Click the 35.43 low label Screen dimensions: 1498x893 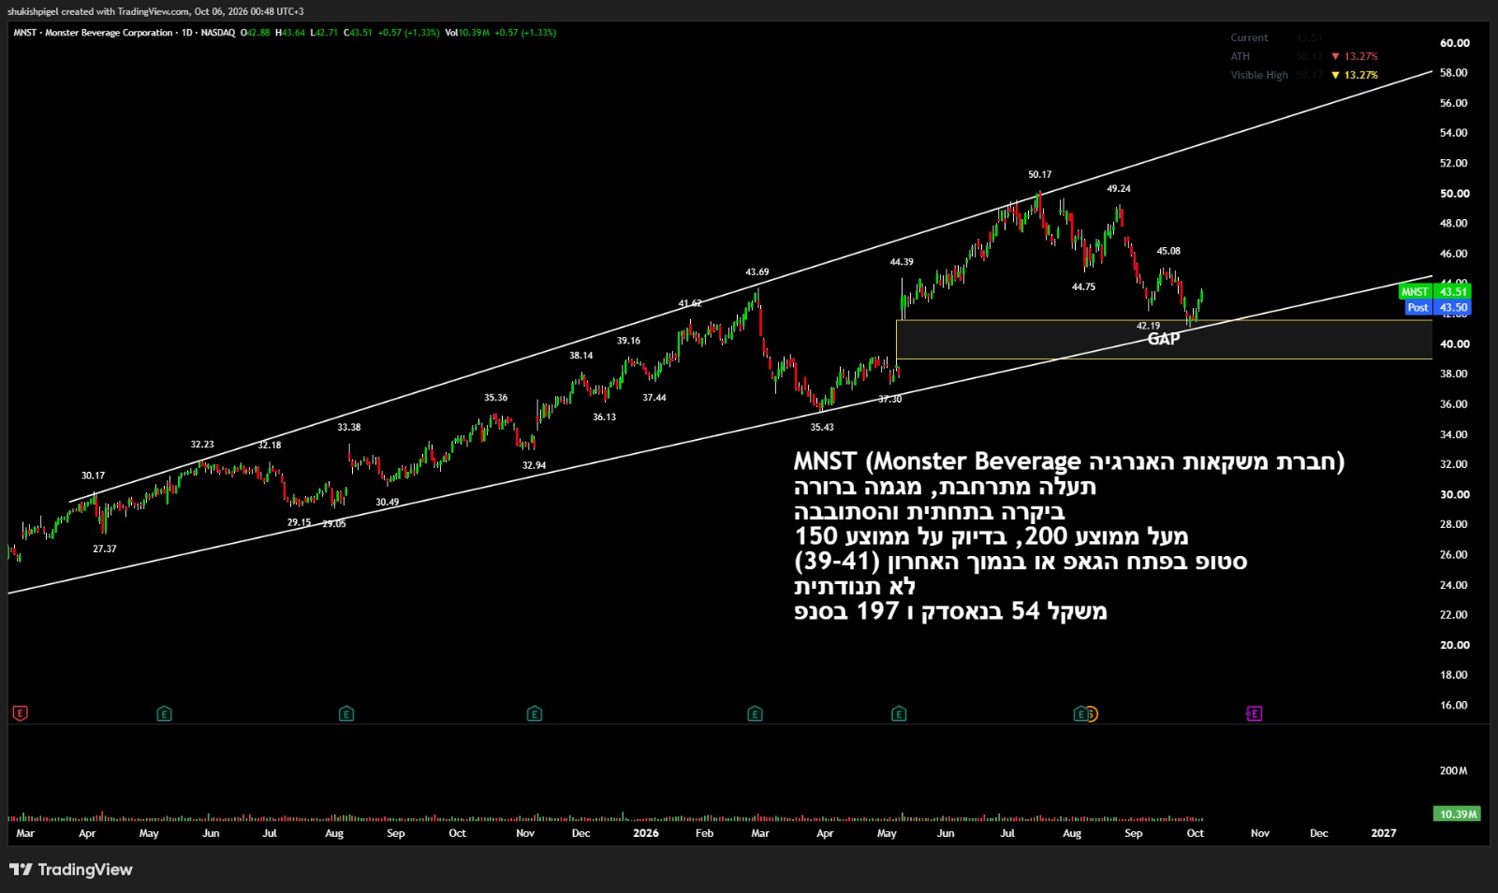(x=822, y=427)
